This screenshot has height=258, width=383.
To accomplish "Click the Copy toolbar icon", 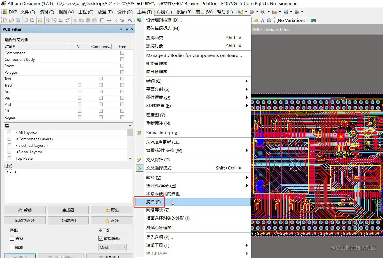I will (x=81, y=20).
